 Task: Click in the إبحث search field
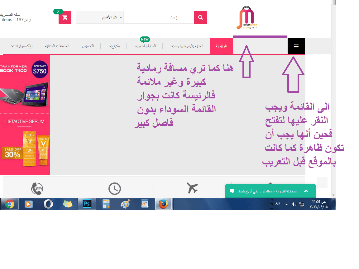pos(159,17)
